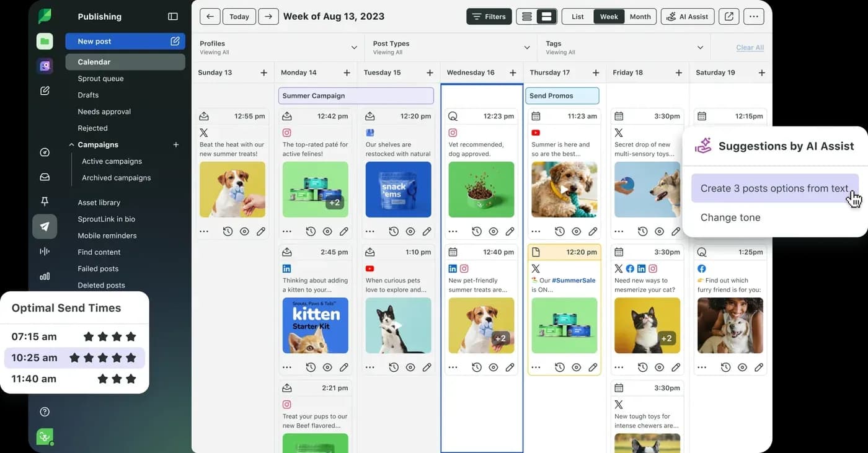Switch to compact calendar density view

point(527,17)
